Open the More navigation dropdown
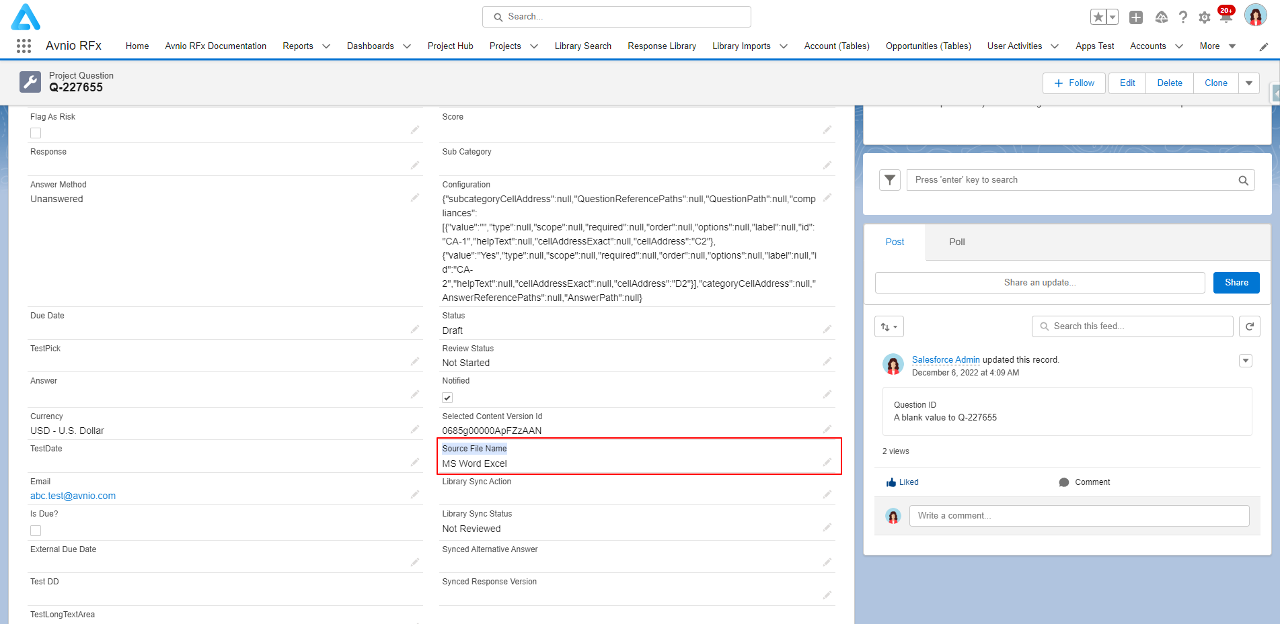Screen dimensions: 1280x624 coord(1217,46)
